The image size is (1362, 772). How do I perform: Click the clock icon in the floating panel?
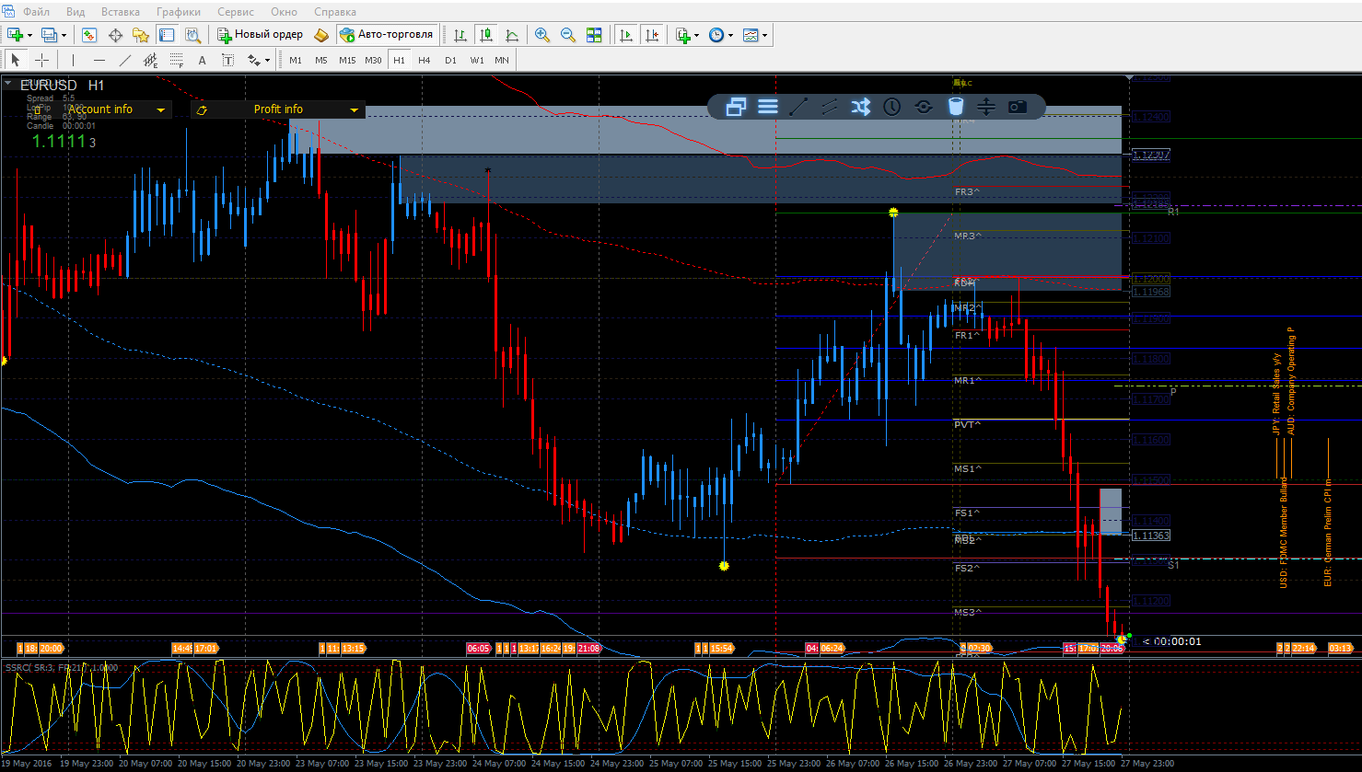pyautogui.click(x=892, y=107)
